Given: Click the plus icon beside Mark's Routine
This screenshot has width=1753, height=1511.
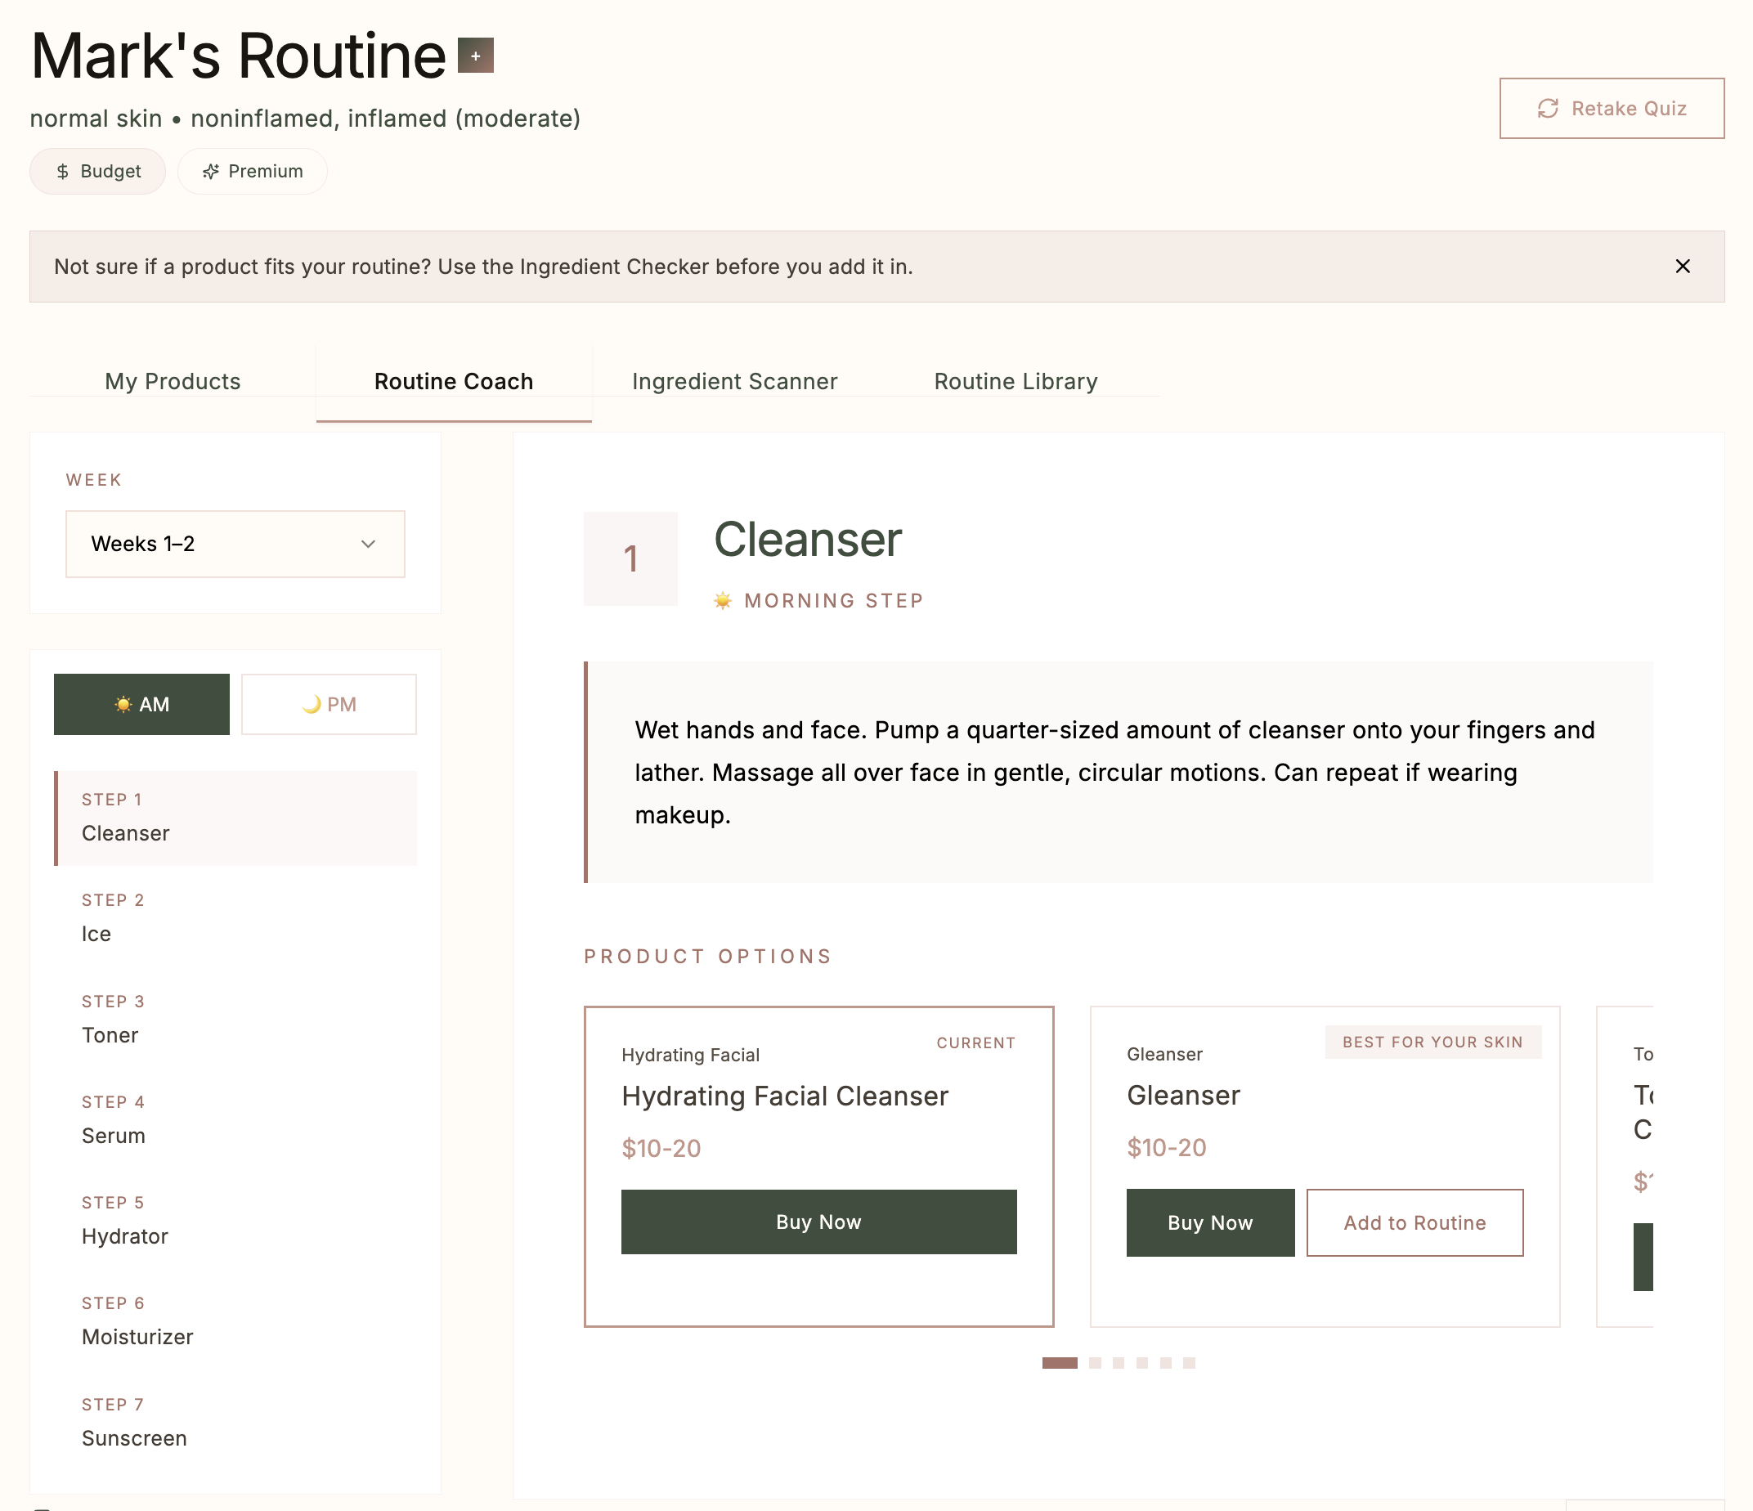Looking at the screenshot, I should point(476,56).
